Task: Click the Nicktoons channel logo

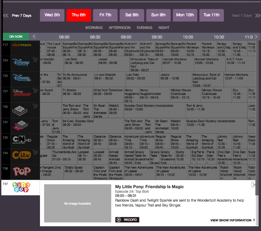Action: tap(22, 45)
